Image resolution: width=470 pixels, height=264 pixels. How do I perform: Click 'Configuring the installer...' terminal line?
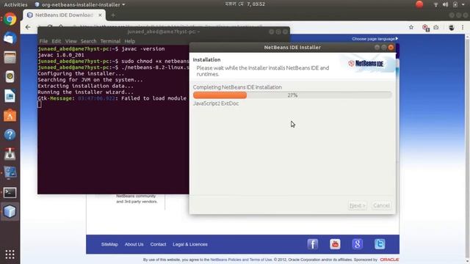[x=81, y=73]
